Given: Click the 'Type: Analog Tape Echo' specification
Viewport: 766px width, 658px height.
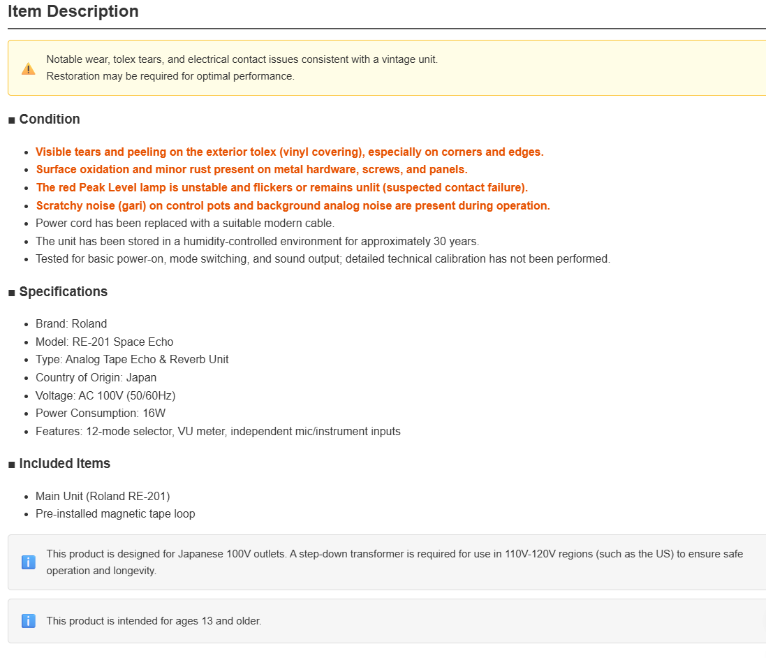Looking at the screenshot, I should (x=132, y=360).
